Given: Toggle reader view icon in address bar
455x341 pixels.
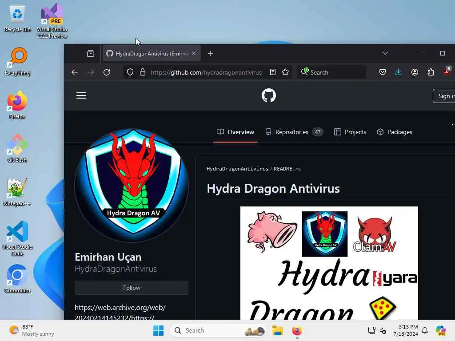Looking at the screenshot, I should pos(272,72).
